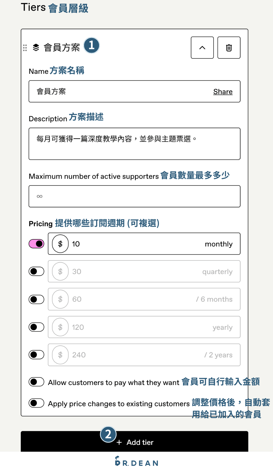The width and height of the screenshot is (273, 470).
Task: Enable the quarterly pricing option
Action: [36, 271]
